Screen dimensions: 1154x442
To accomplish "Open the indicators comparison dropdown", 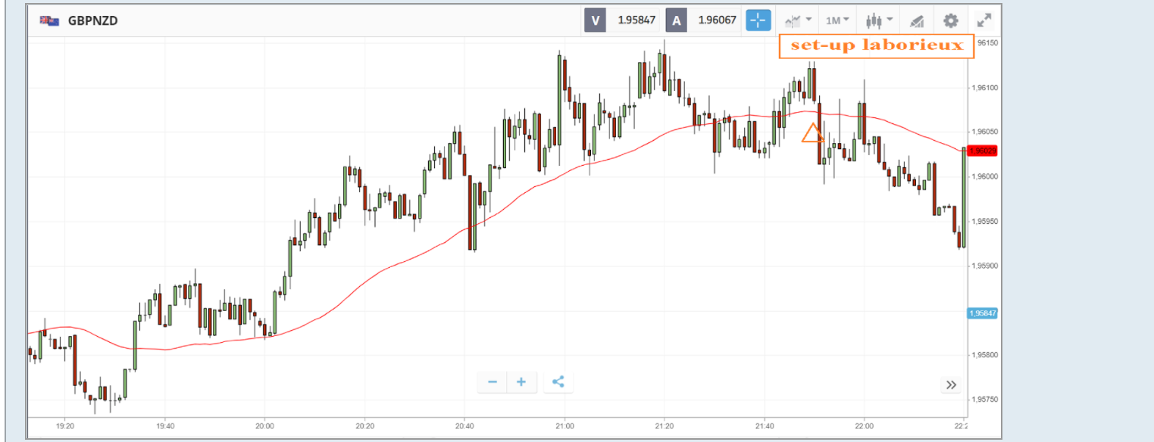I will (x=799, y=20).
